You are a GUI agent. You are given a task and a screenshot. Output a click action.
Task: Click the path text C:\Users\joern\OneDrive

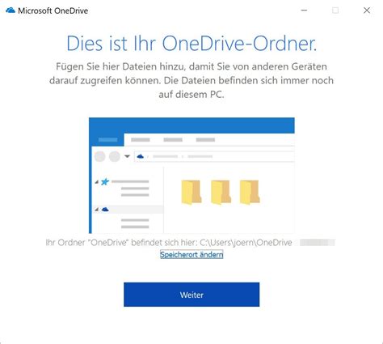click(x=246, y=242)
